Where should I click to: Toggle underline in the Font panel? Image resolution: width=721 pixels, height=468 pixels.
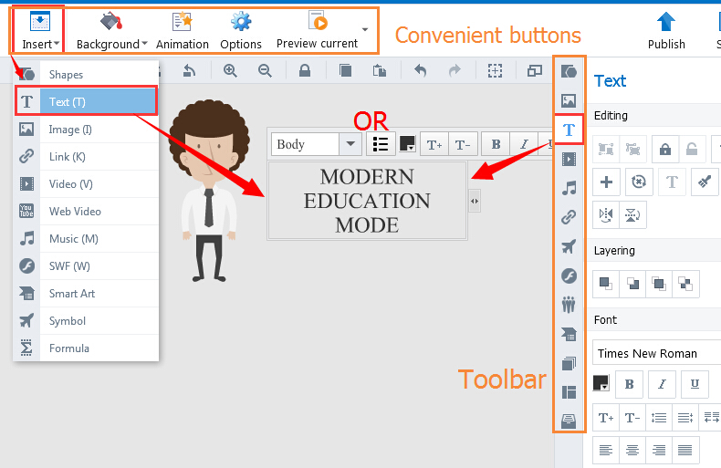point(695,384)
